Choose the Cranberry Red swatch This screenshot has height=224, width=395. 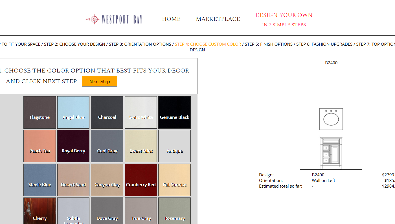pyautogui.click(x=141, y=180)
